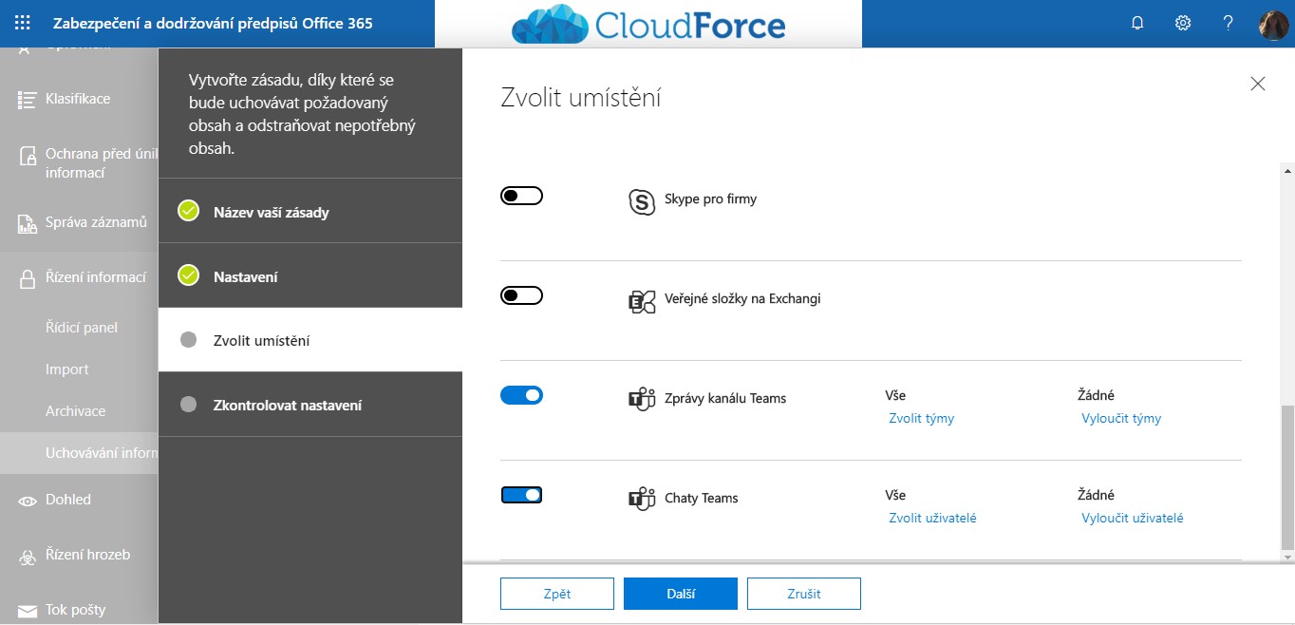Screen dimensions: 1295x625
Task: Open Klasifikace in sidebar
Action: coord(79,99)
